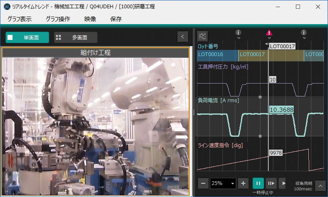Open the 映像 menu
This screenshot has height=197, width=328.
pos(90,19)
